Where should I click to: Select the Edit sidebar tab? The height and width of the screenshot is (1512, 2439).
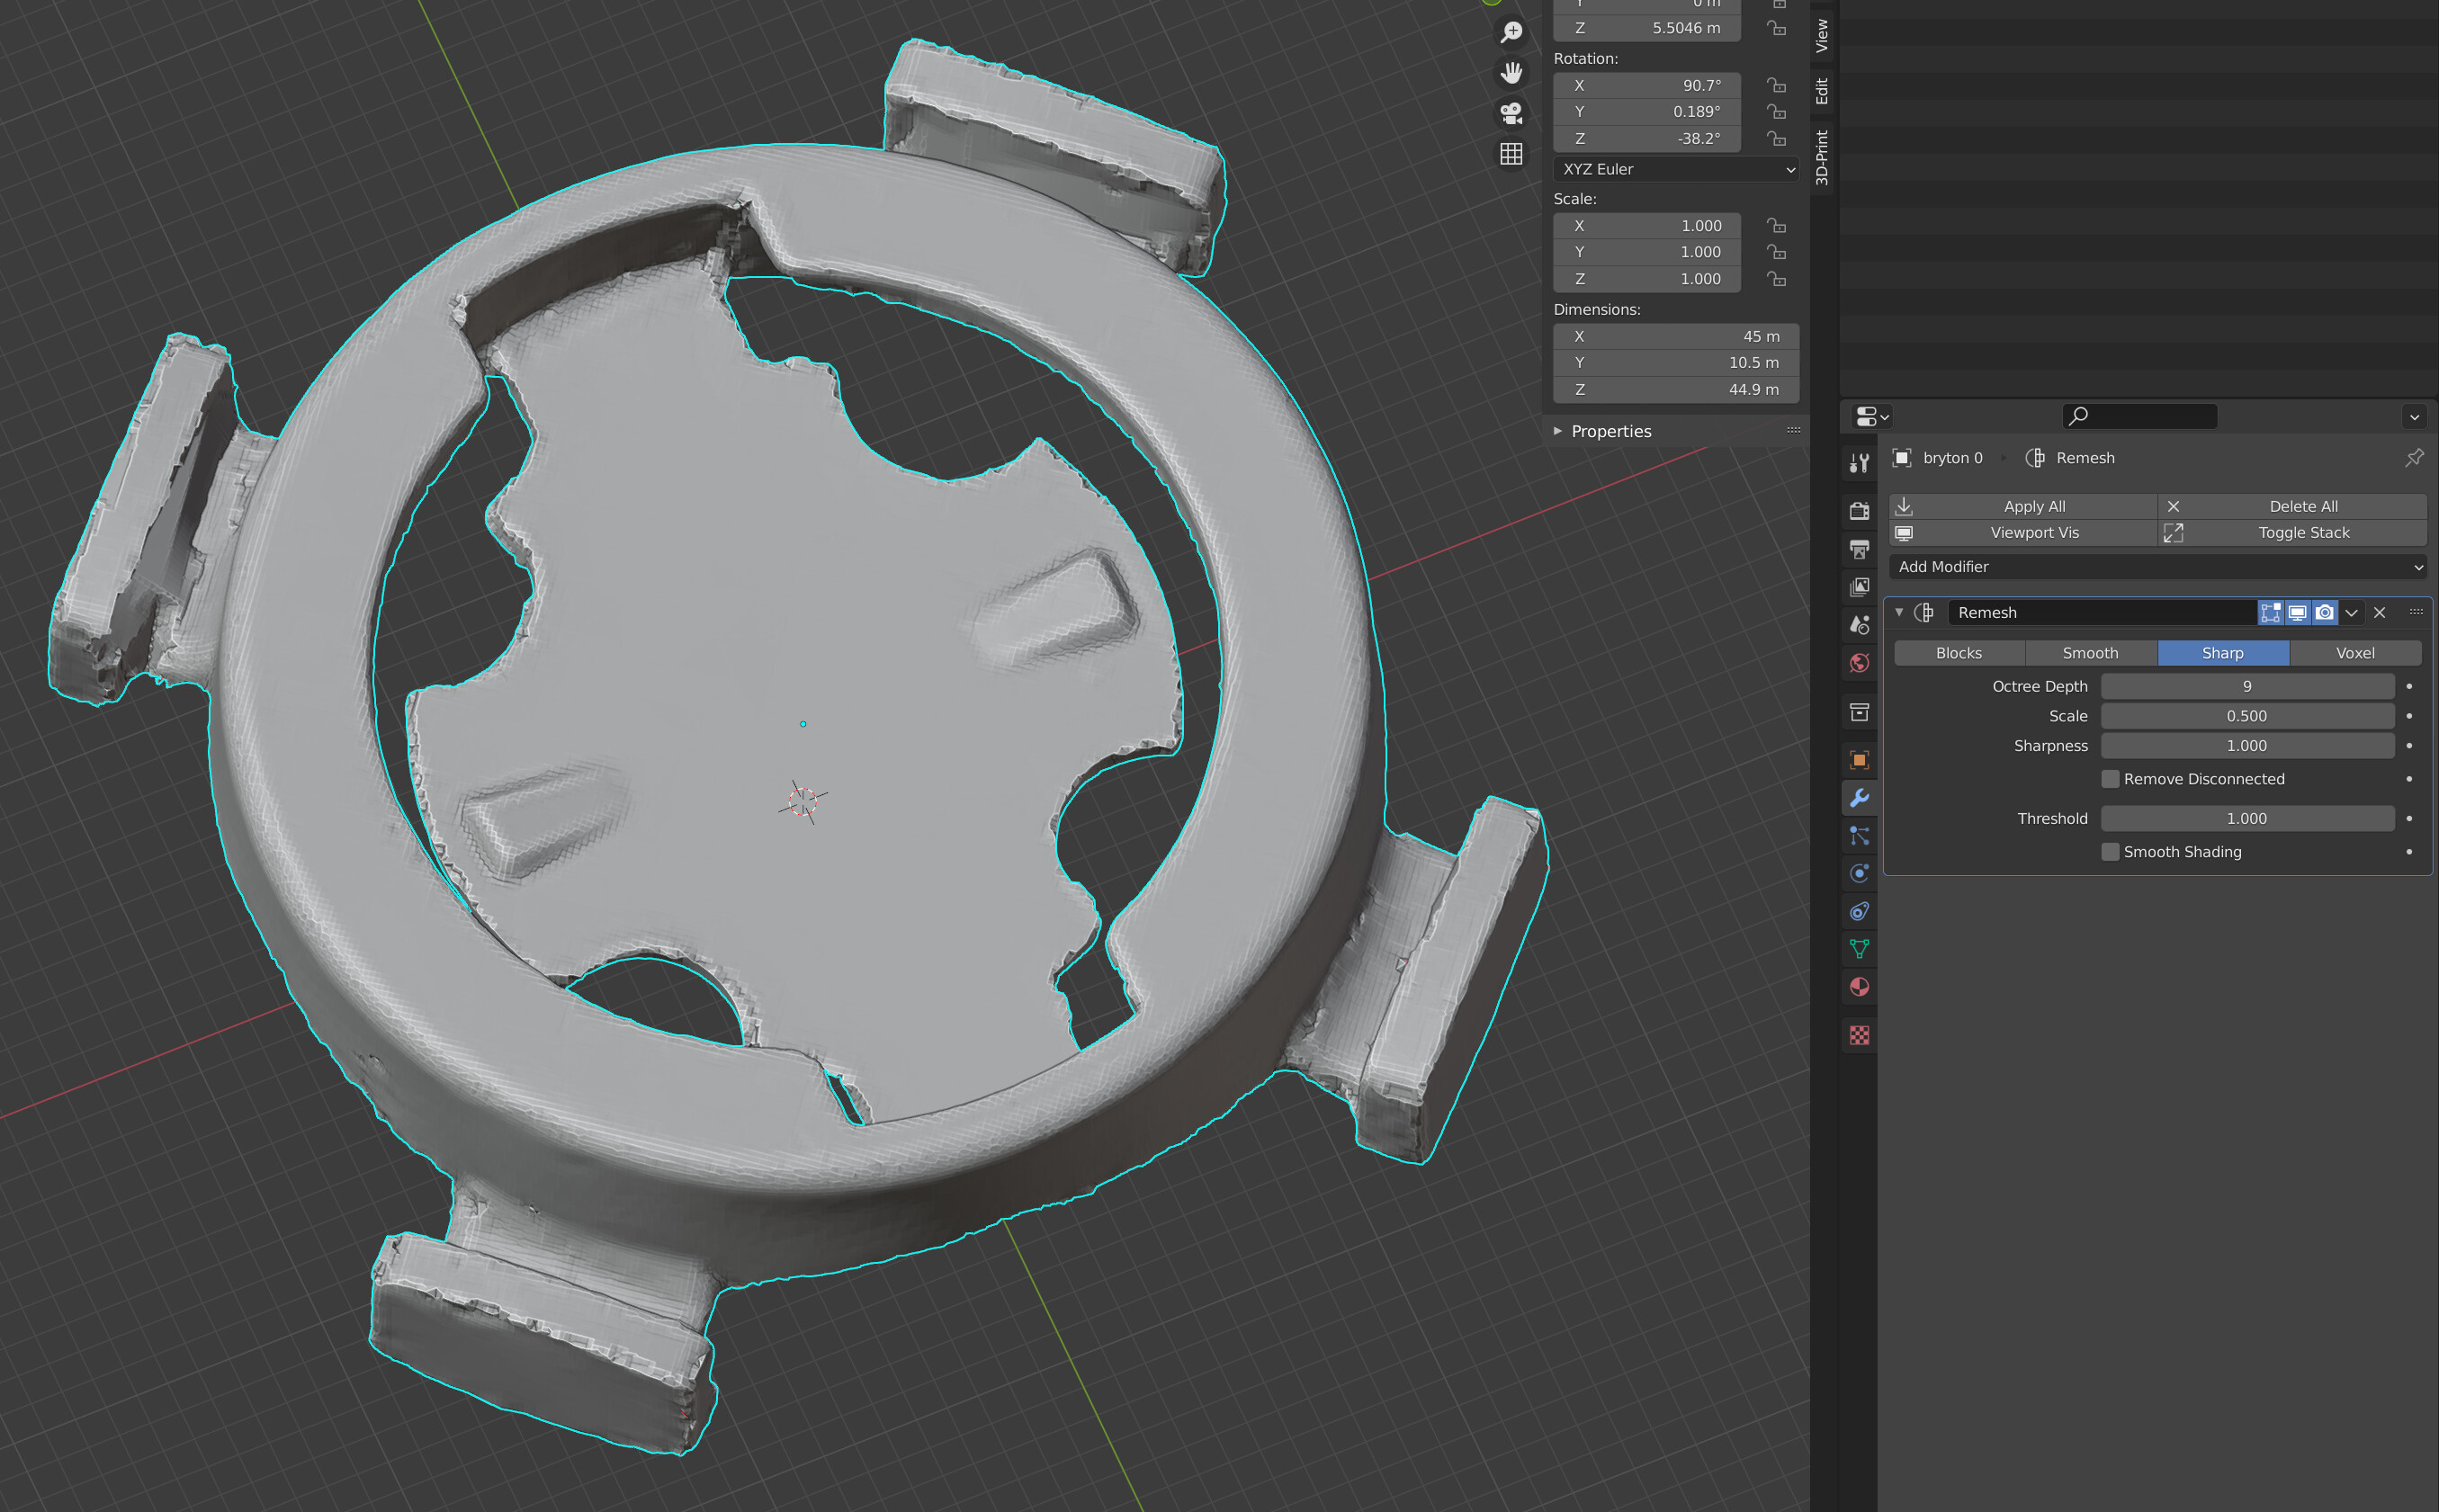(x=1822, y=91)
